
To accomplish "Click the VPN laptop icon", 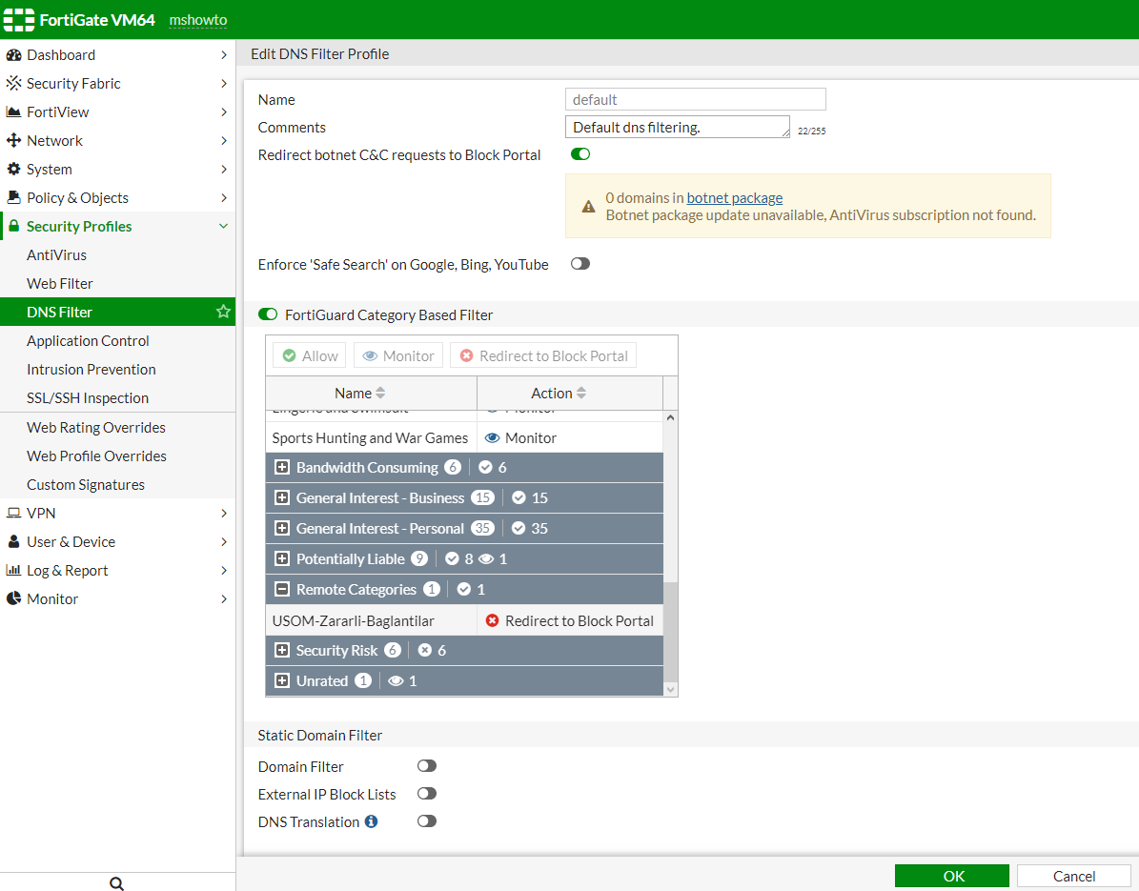I will (x=13, y=514).
